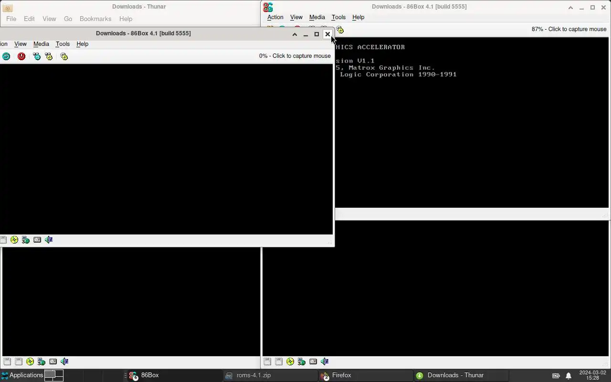This screenshot has height=382, width=611.
Task: Click front window title 'Downloads - 86Box 4.1 [build 5555]'
Action: (x=143, y=33)
